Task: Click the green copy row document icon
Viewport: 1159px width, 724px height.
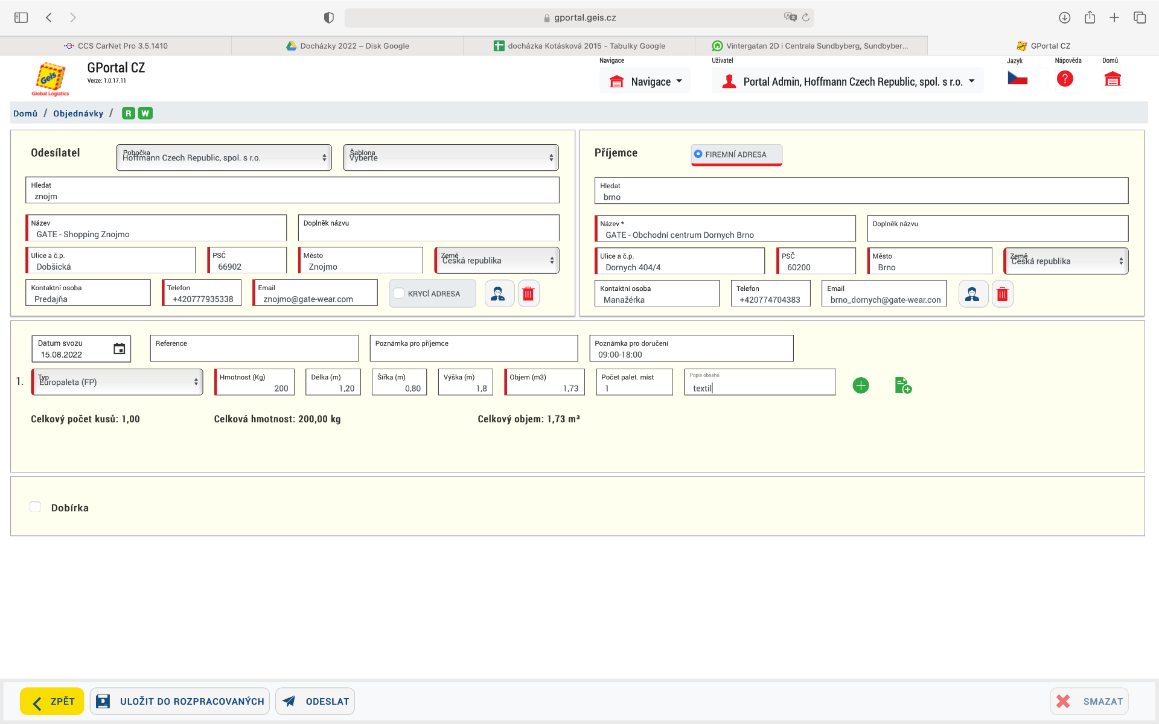Action: (903, 386)
